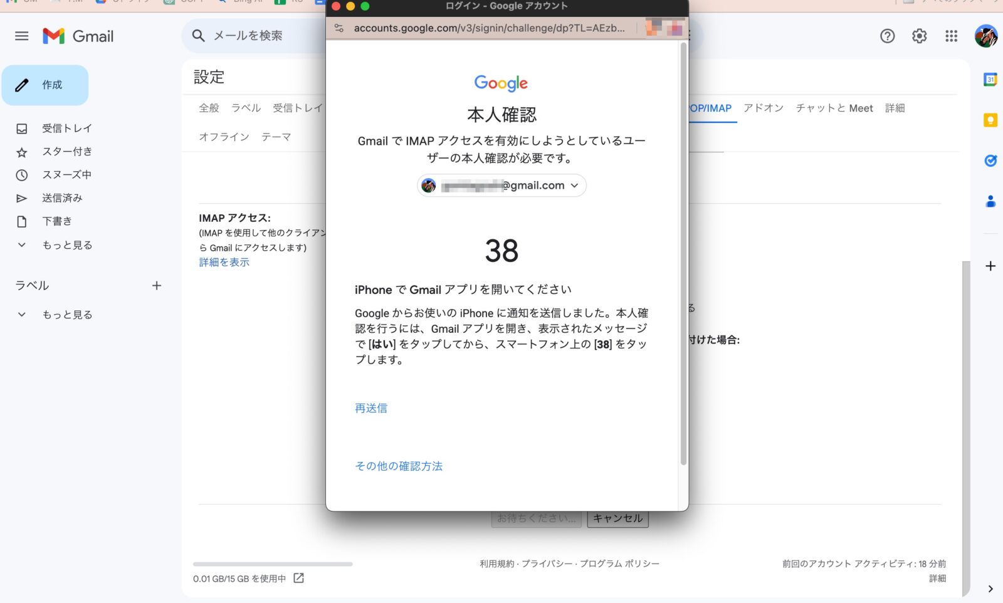The width and height of the screenshot is (1003, 603).
Task: Open account dropdown in the sign-in popup
Action: (501, 186)
